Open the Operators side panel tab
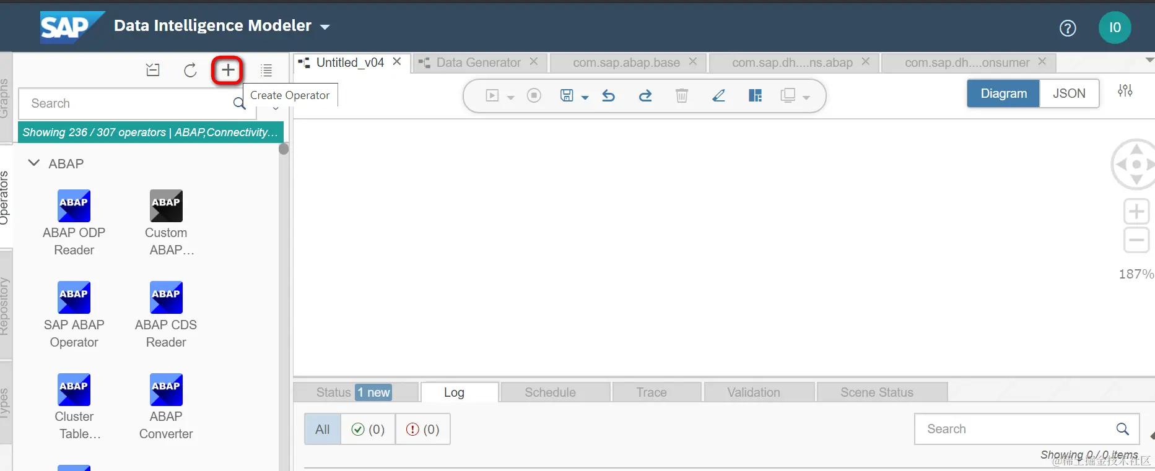 click(x=5, y=197)
